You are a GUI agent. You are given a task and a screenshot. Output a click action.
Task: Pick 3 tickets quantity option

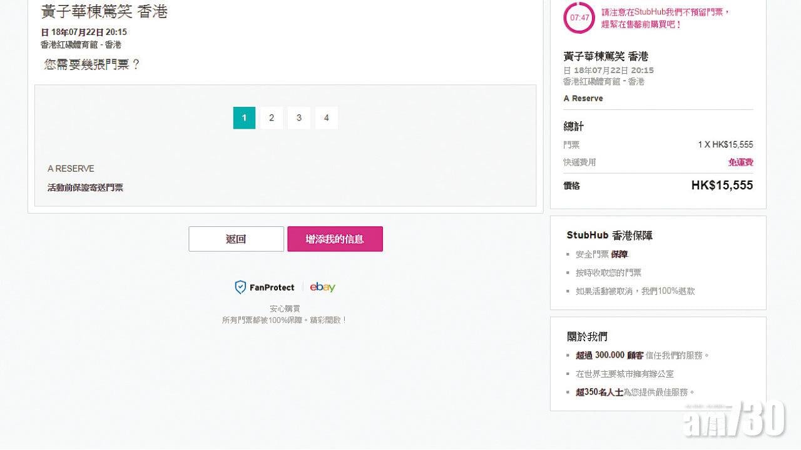point(299,117)
